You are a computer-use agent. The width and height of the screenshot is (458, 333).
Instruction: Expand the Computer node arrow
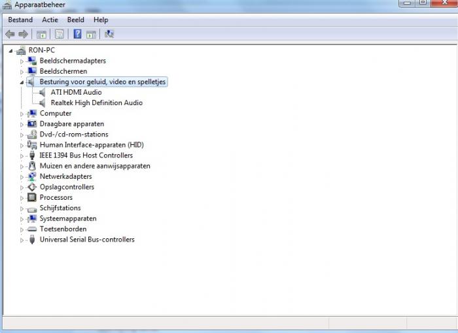(x=22, y=114)
